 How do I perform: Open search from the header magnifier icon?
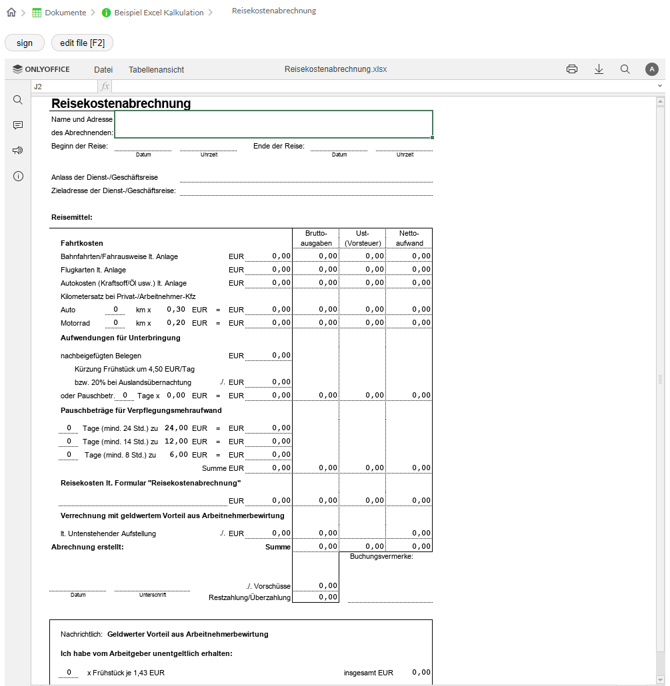(625, 69)
